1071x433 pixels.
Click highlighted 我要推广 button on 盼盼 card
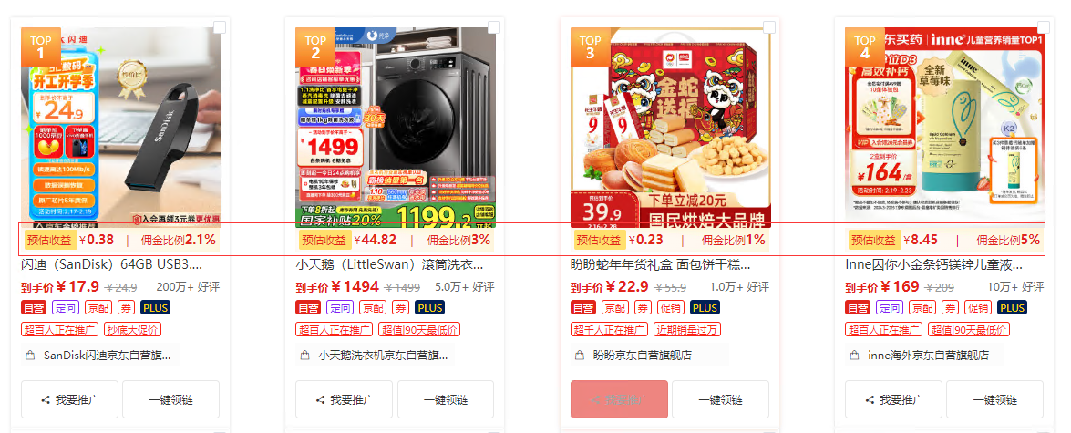[x=619, y=399]
